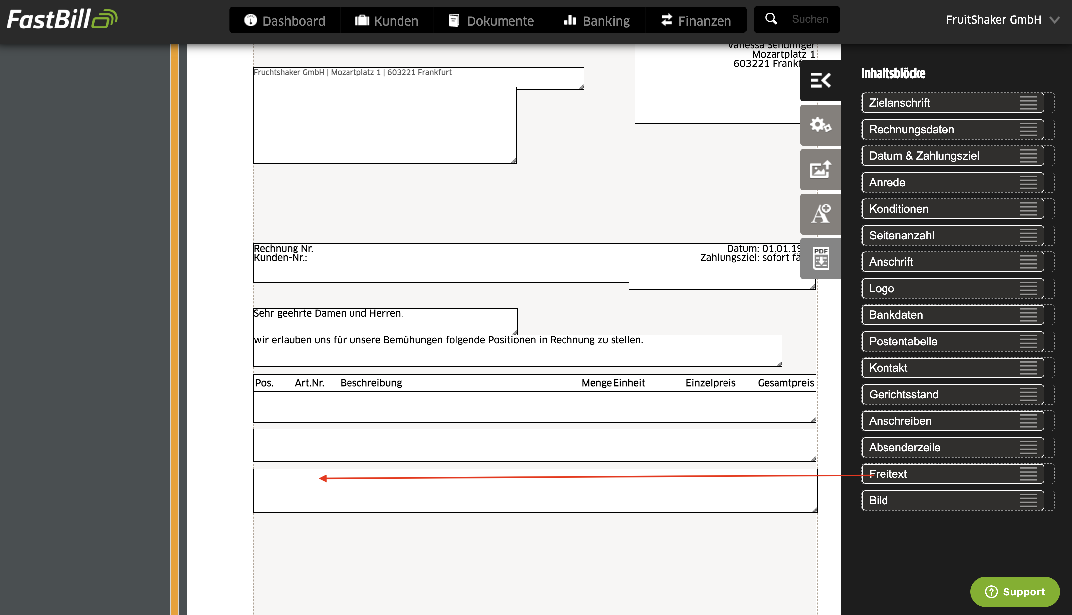Select the Anschreiben content block

coord(952,421)
